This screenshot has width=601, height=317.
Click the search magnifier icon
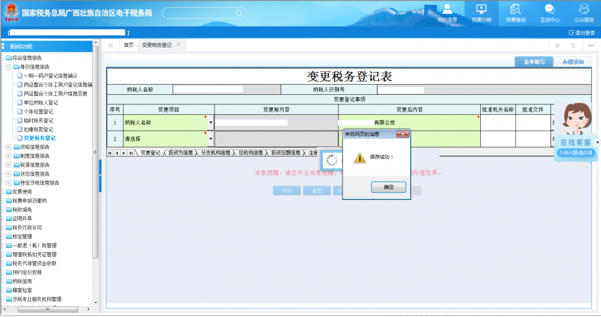239,13
